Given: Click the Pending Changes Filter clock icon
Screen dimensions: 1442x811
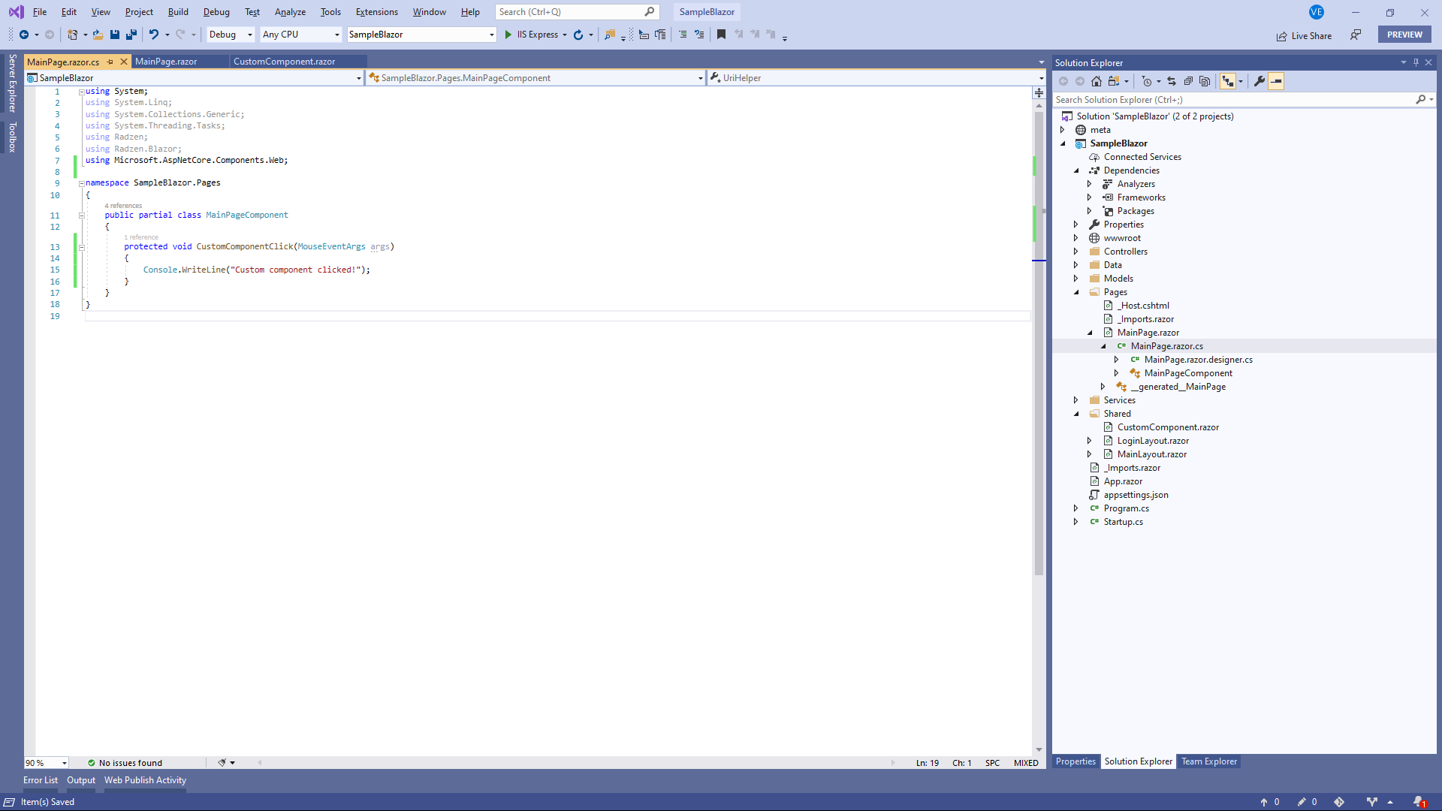Looking at the screenshot, I should coord(1147,81).
